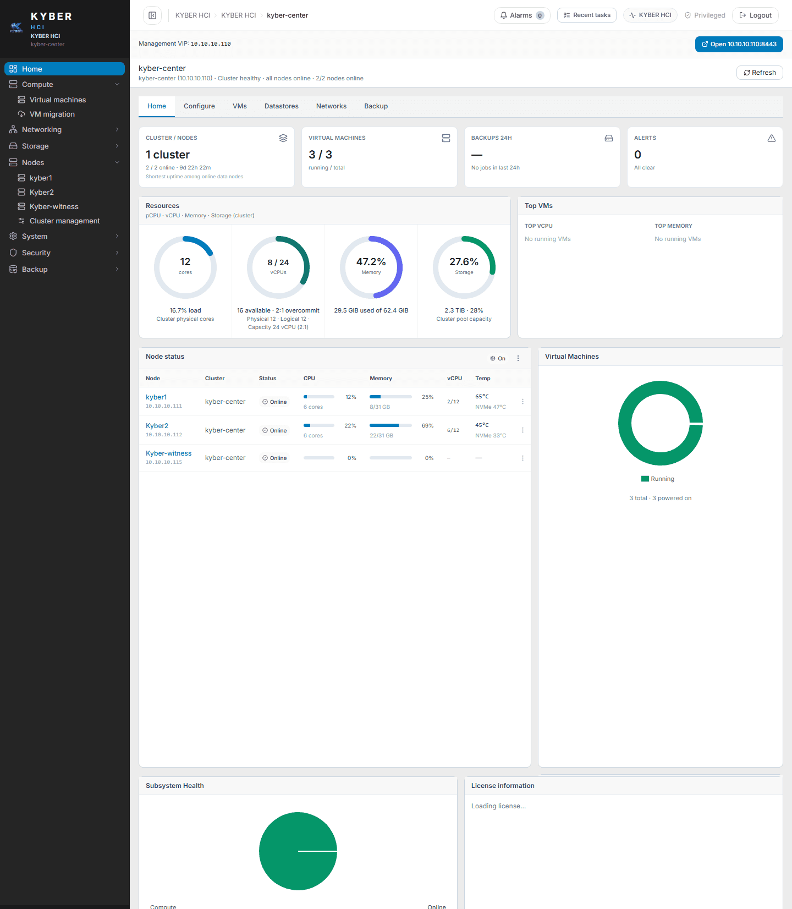
Task: Open Kyber-witness row actions menu
Action: click(522, 458)
